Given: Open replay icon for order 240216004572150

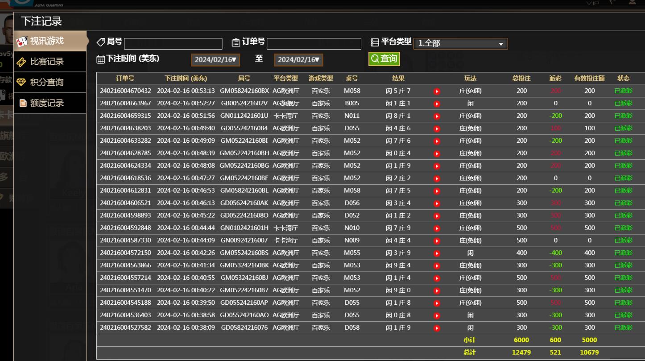Looking at the screenshot, I should click(437, 253).
